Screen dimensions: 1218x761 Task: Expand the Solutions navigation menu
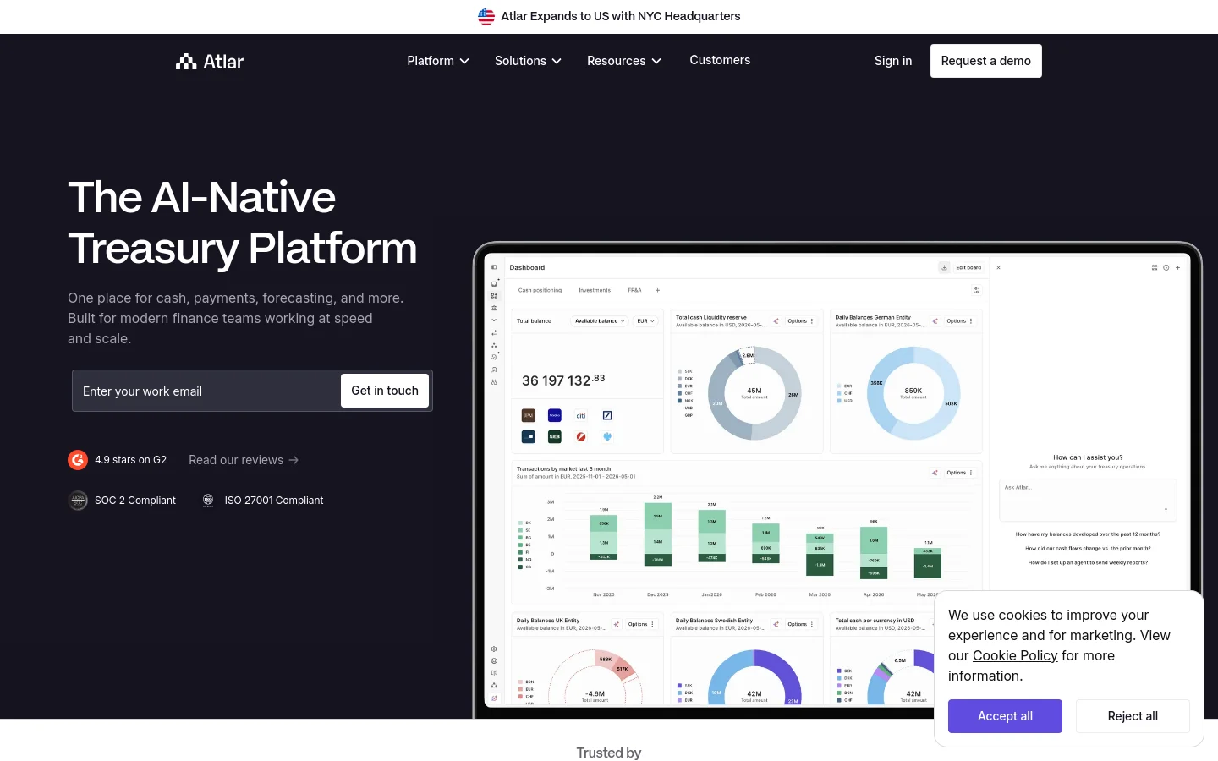(528, 61)
